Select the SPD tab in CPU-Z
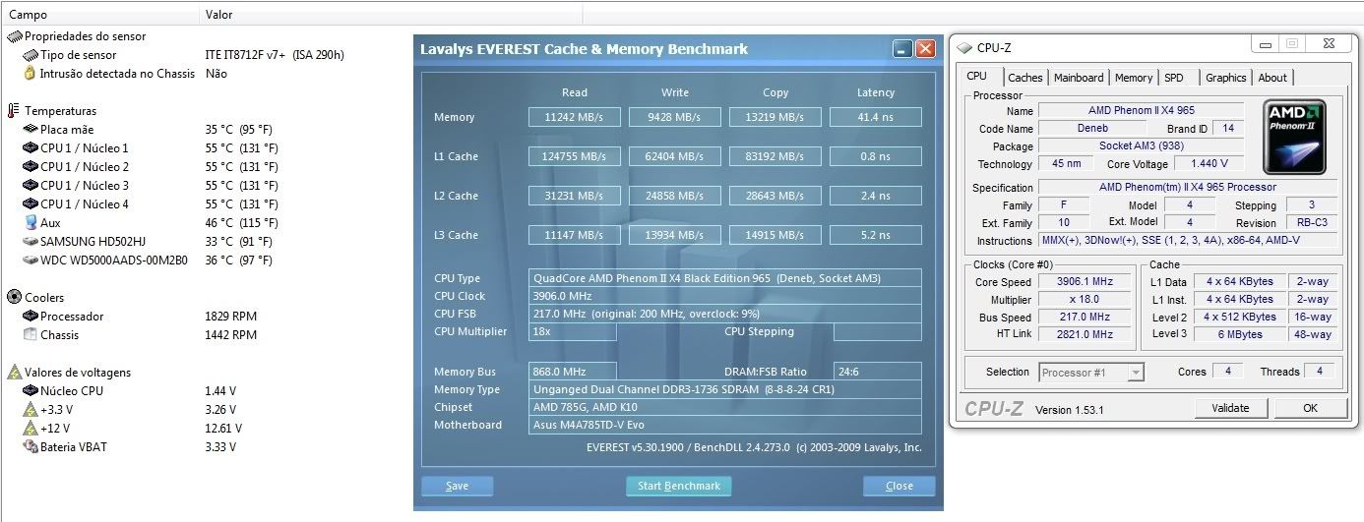1364x522 pixels. click(x=1174, y=78)
